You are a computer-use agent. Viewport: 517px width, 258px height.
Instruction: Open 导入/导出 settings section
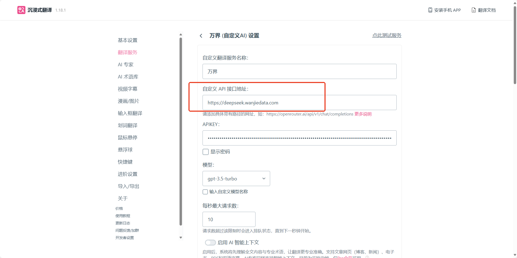pyautogui.click(x=128, y=186)
